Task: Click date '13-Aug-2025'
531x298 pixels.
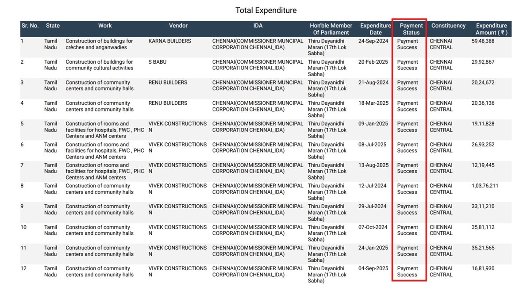Action: coord(373,165)
